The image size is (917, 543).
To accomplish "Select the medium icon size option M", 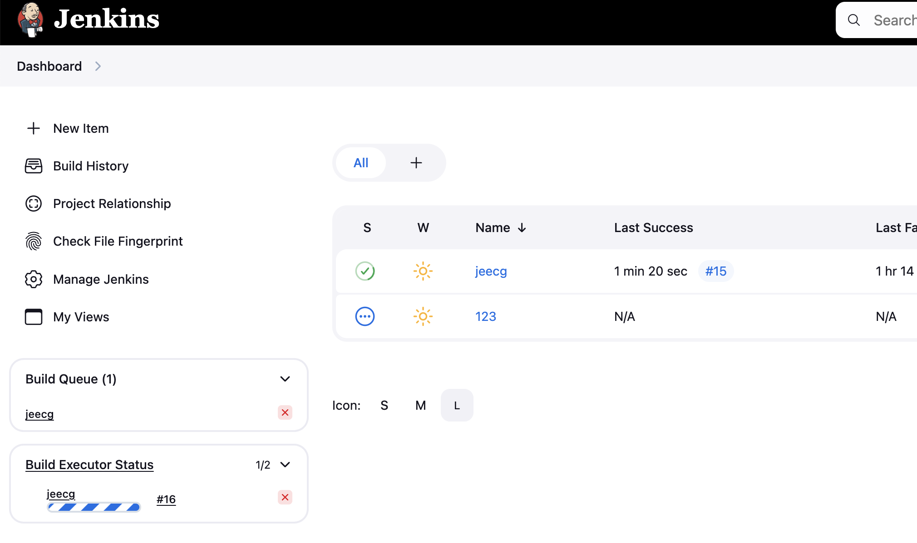I will pyautogui.click(x=420, y=405).
